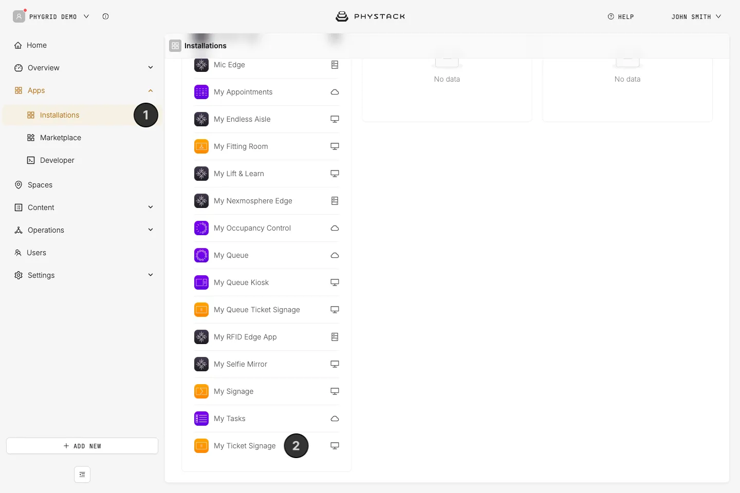Viewport: 740px width, 493px height.
Task: Click the My Fitting Room orange icon
Action: point(201,146)
